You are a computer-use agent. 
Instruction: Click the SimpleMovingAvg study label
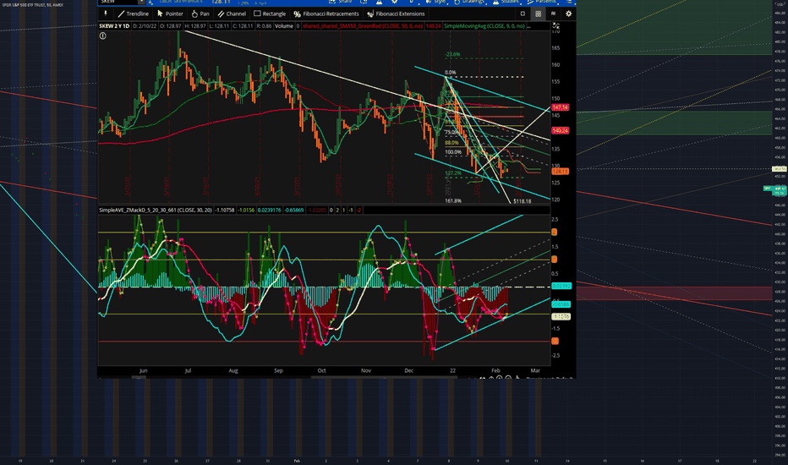[x=484, y=25]
